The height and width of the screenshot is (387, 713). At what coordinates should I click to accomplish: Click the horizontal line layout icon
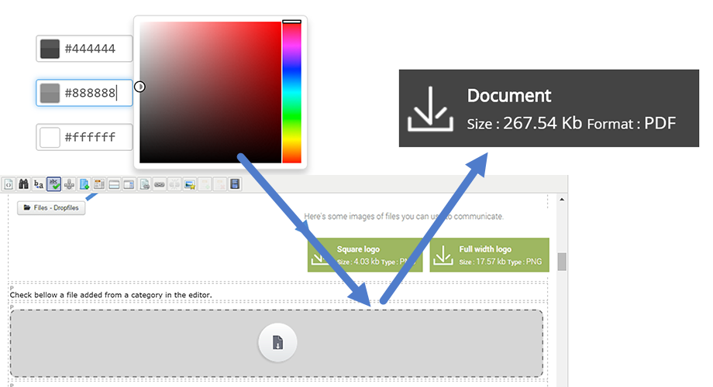point(114,184)
